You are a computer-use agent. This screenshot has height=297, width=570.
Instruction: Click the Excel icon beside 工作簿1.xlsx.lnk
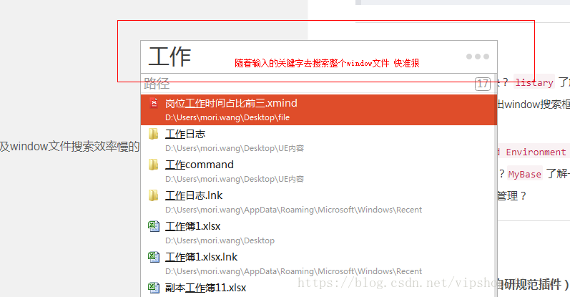click(x=153, y=257)
